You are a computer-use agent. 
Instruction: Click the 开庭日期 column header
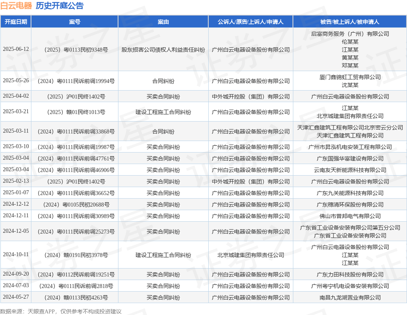[x=16, y=22]
